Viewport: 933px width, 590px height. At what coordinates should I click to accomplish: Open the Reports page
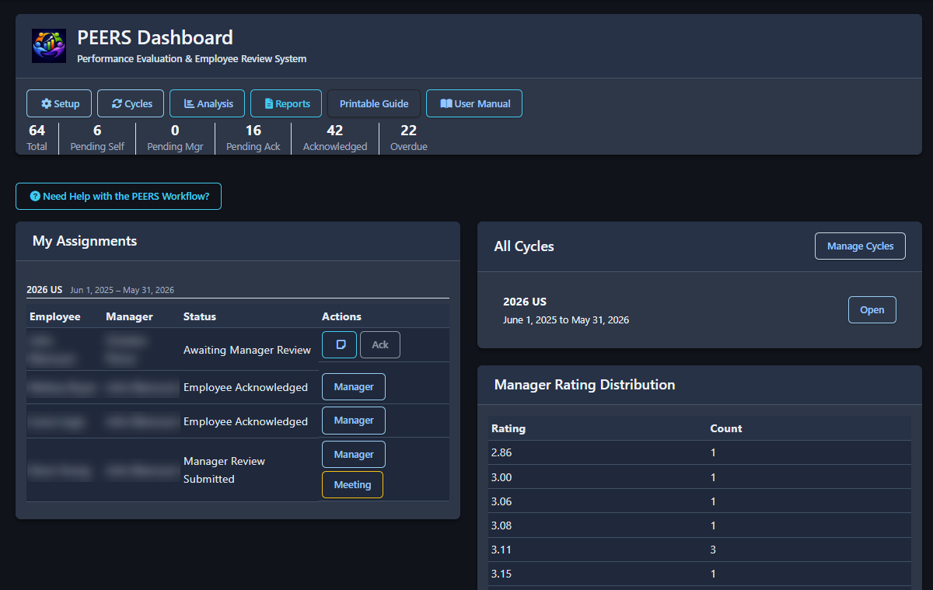point(286,103)
